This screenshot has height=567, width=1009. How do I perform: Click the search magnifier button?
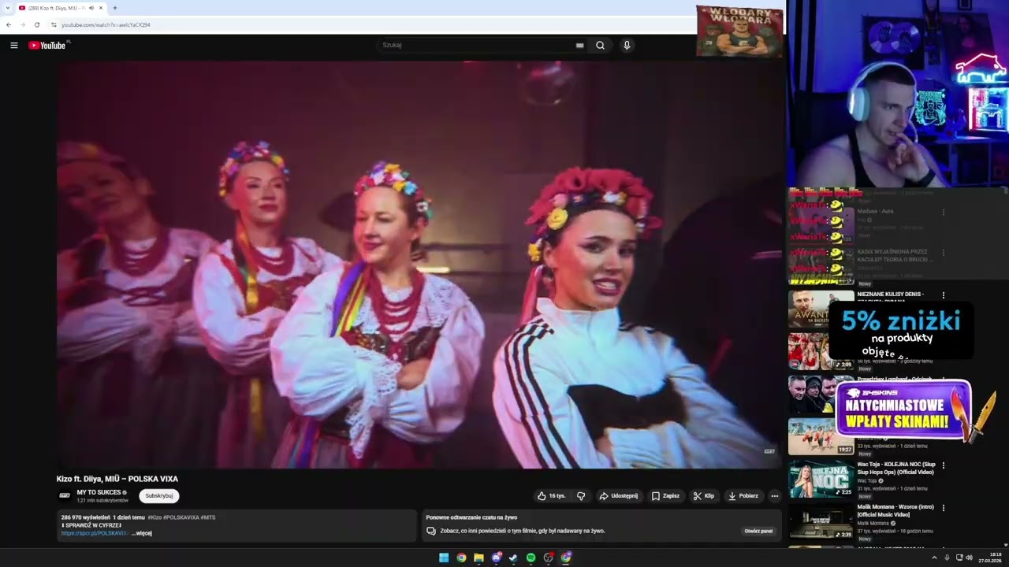pos(600,46)
